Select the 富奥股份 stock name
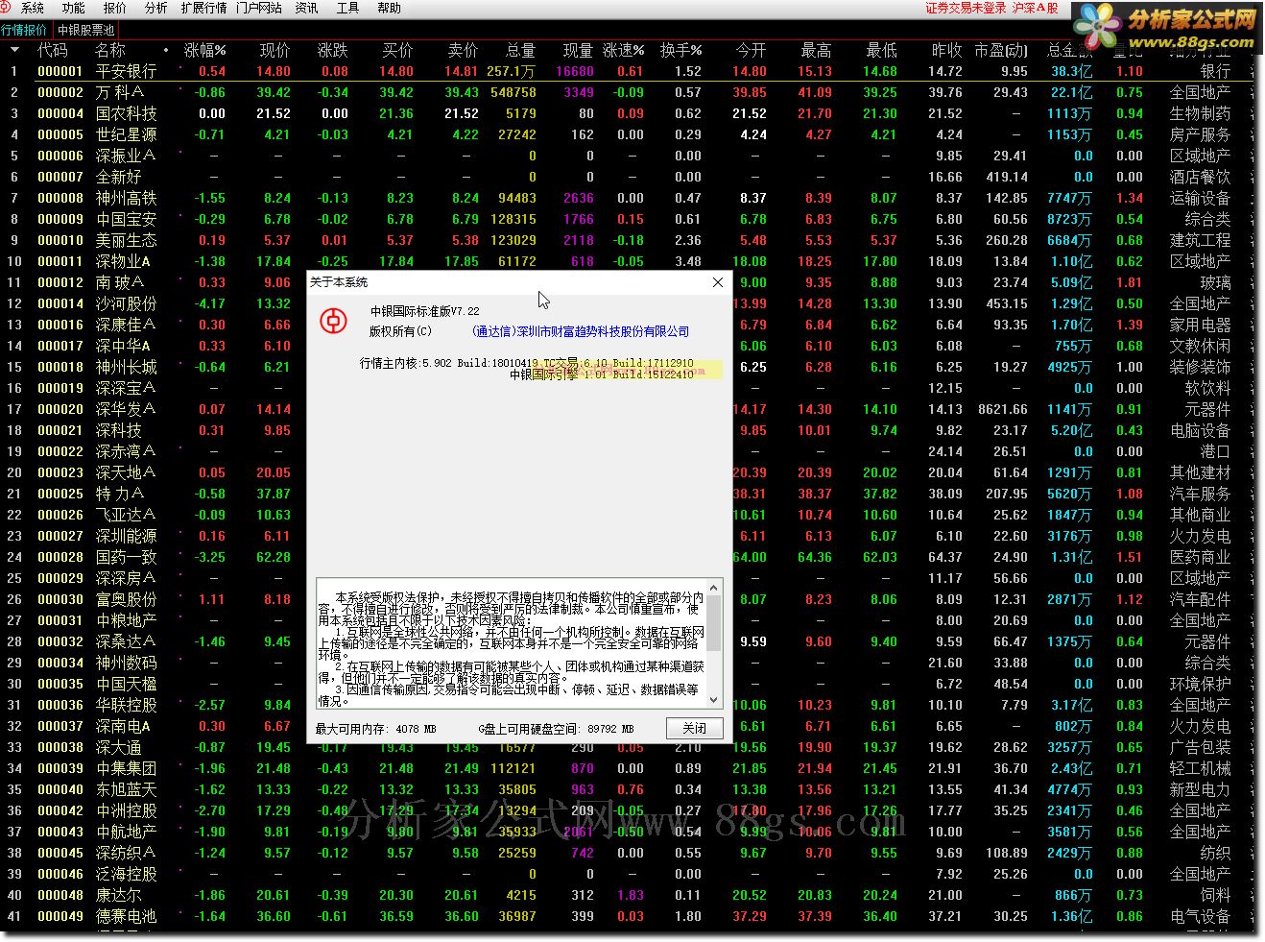 pos(126,599)
